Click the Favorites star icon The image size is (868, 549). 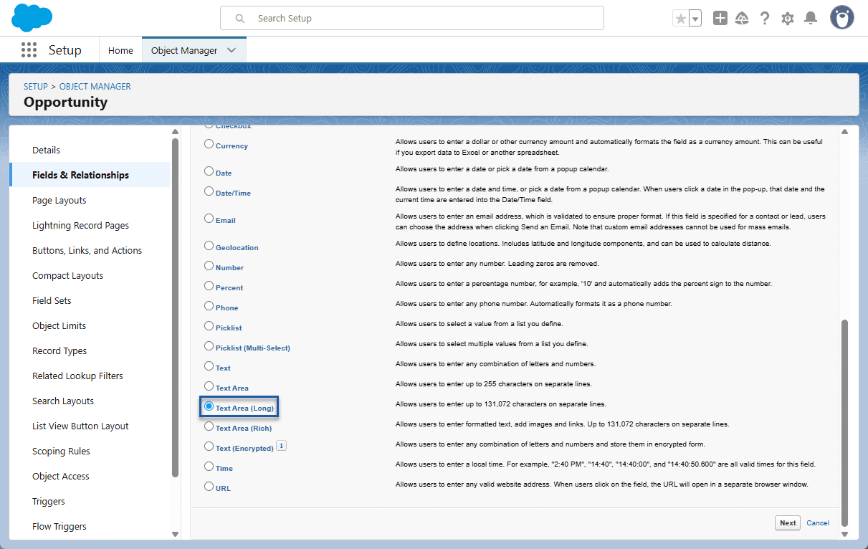tap(680, 19)
